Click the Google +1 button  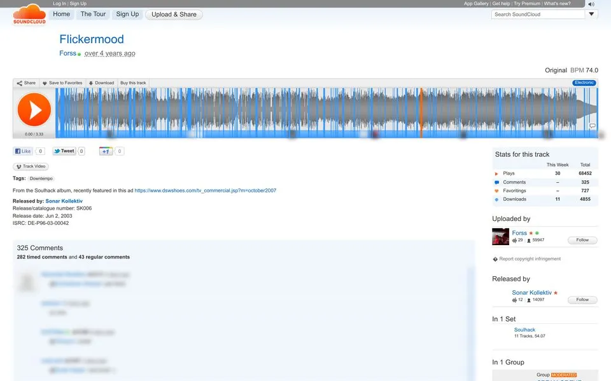coord(106,151)
